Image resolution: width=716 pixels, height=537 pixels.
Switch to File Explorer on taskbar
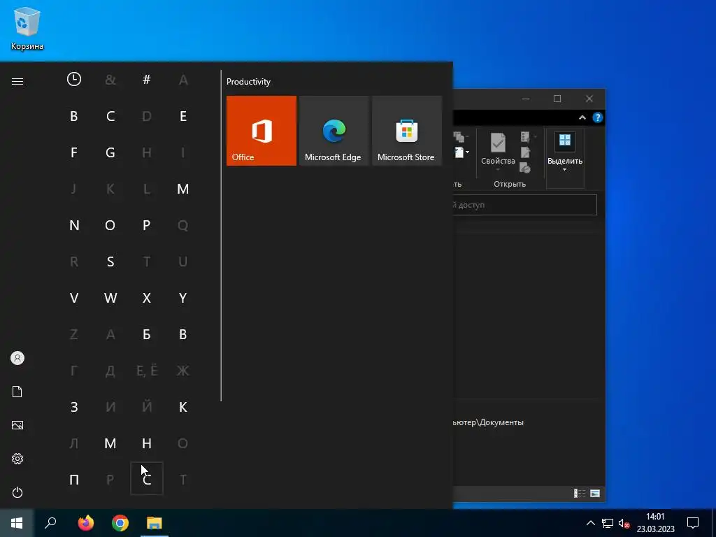155,523
